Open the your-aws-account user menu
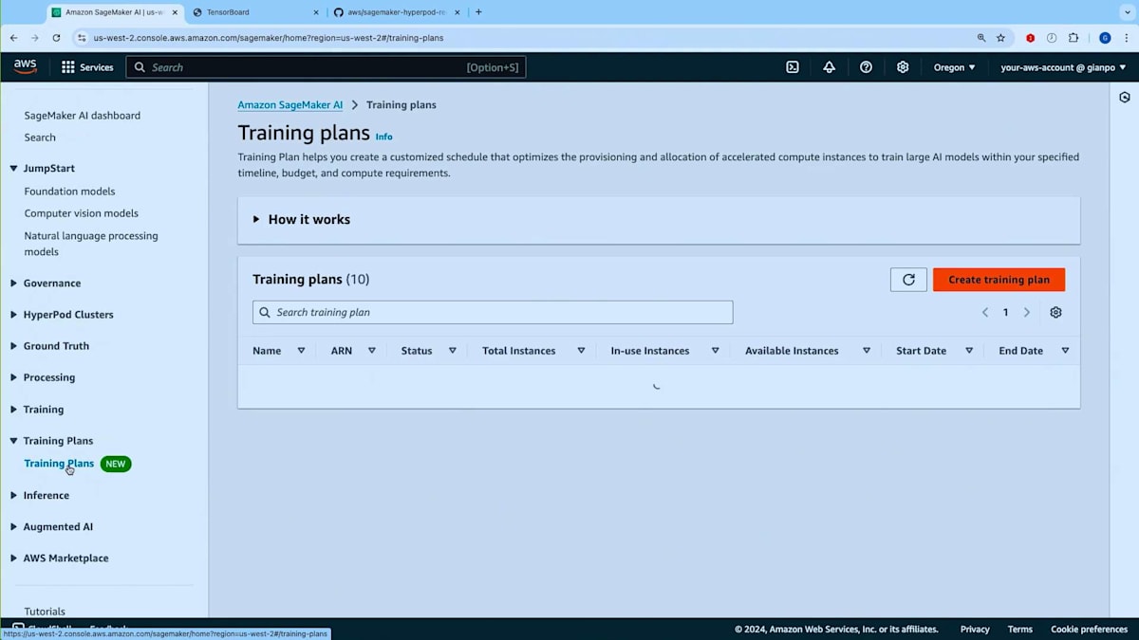1139x640 pixels. [1063, 67]
